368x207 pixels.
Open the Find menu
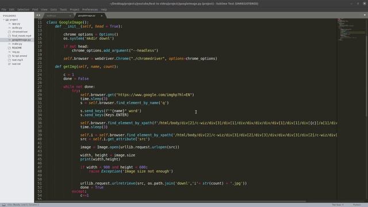coord(35,10)
